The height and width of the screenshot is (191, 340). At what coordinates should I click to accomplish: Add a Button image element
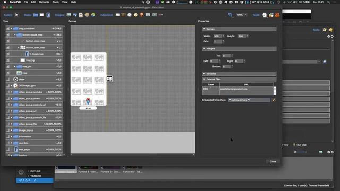pyautogui.click(x=75, y=15)
